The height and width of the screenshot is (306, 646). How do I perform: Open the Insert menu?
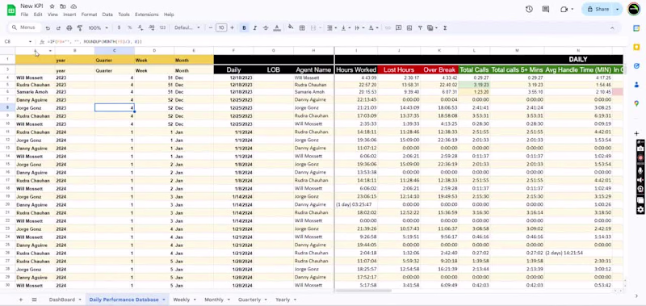pos(69,15)
